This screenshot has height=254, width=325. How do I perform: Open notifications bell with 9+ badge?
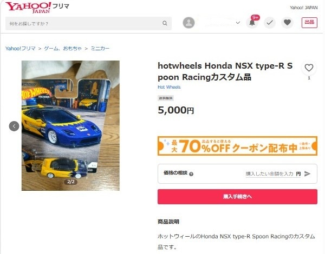(x=252, y=22)
